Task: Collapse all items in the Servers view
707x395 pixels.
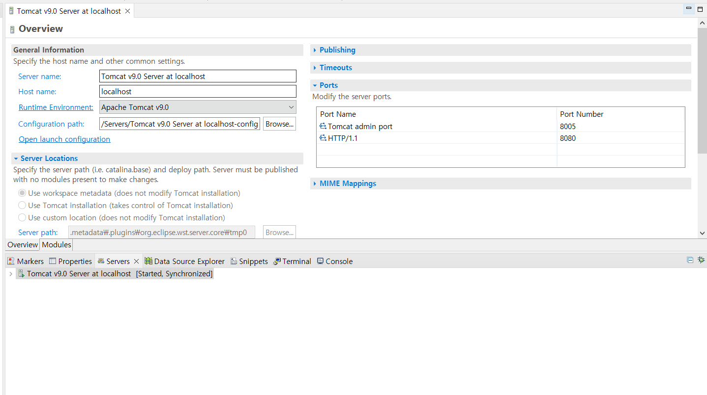Action: (x=690, y=260)
